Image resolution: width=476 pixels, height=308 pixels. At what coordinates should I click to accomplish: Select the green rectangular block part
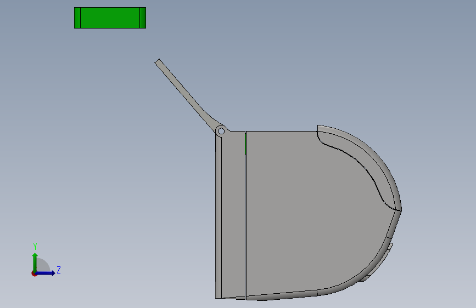(110, 18)
